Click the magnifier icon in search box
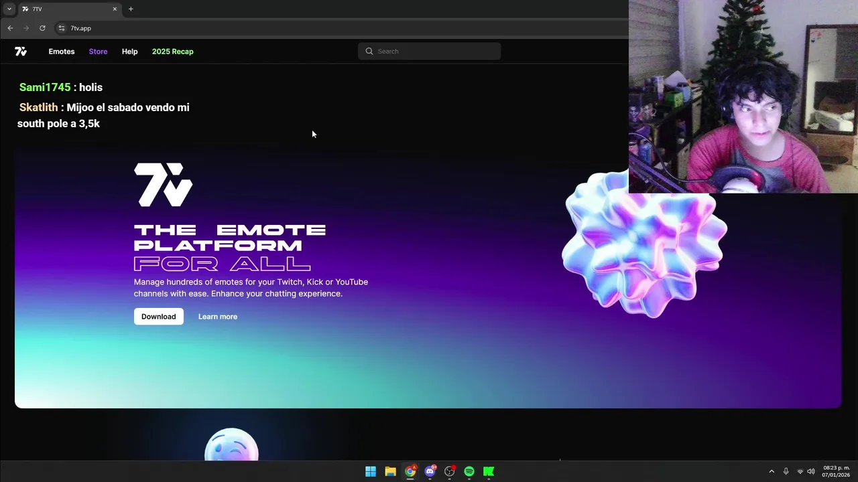The height and width of the screenshot is (482, 858). pyautogui.click(x=369, y=52)
